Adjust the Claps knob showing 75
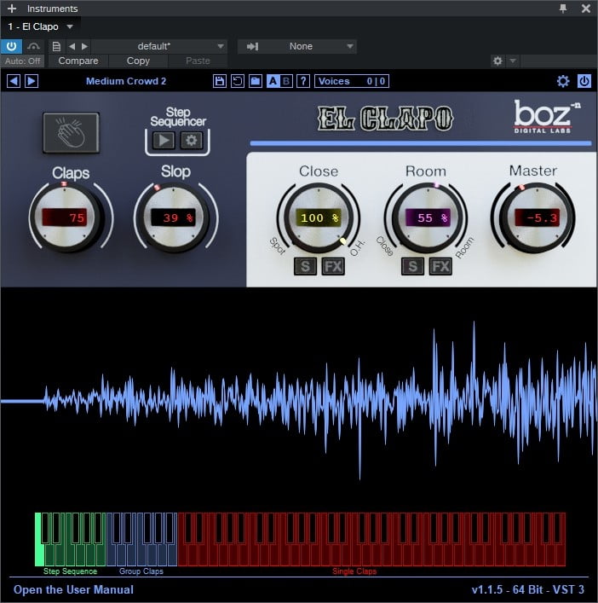 click(66, 217)
